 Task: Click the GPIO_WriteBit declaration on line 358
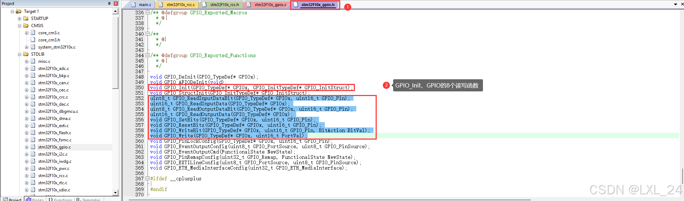260,130
